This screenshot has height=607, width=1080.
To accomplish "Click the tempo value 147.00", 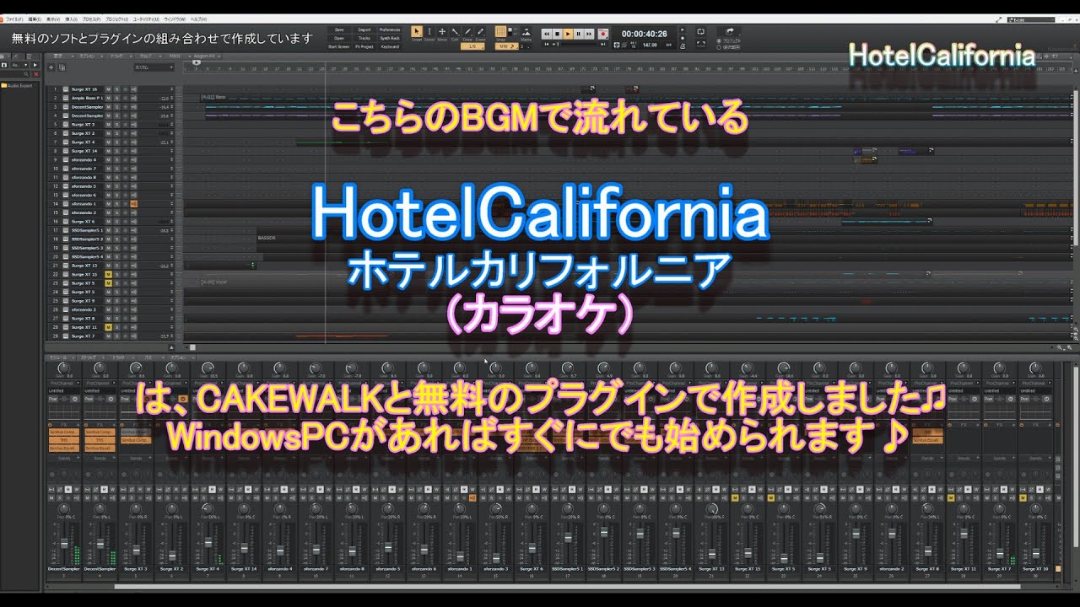I will [x=650, y=45].
